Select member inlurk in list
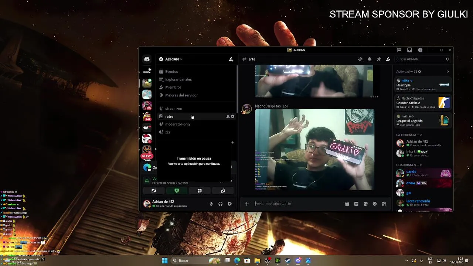Image resolution: width=473 pixels, height=266 pixels. pyautogui.click(x=423, y=153)
